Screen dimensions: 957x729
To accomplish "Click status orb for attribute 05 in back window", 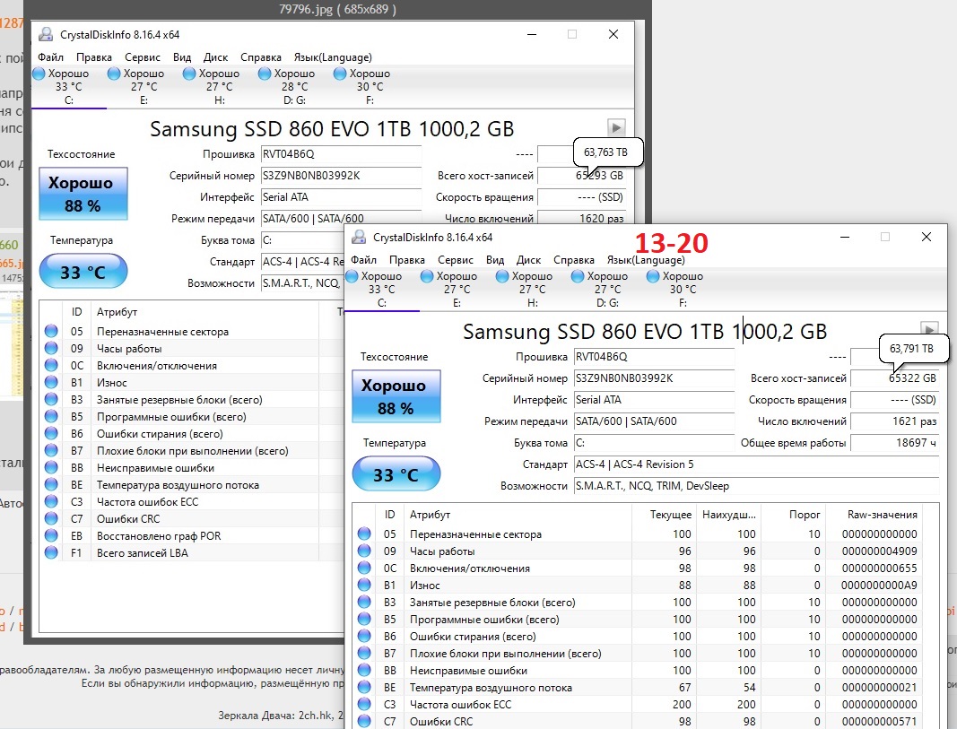I will tap(51, 331).
